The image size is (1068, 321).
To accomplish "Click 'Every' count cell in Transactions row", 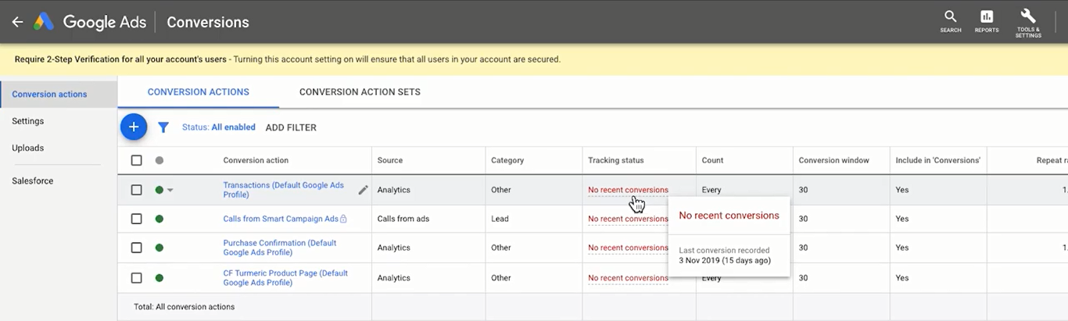I will [711, 190].
